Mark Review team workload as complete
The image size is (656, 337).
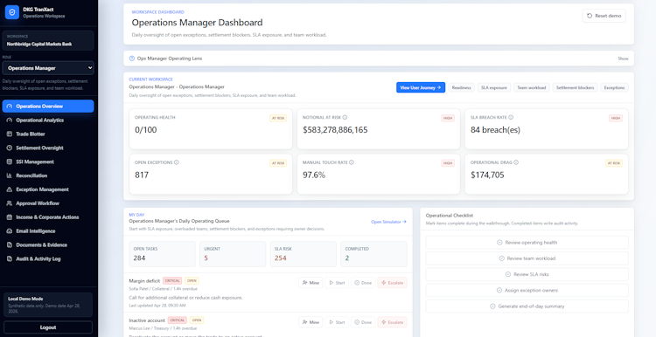(527, 258)
